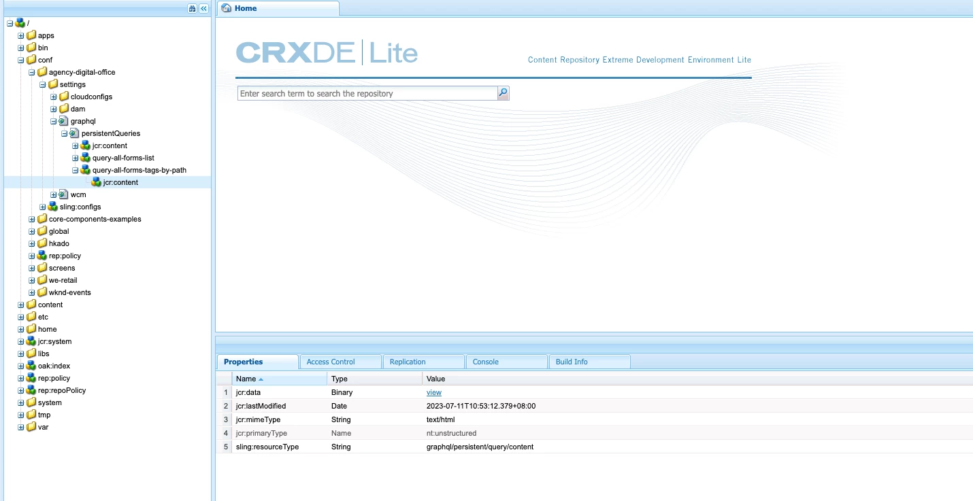This screenshot has width=973, height=501.
Task: Click the graphql node icon
Action: [64, 121]
